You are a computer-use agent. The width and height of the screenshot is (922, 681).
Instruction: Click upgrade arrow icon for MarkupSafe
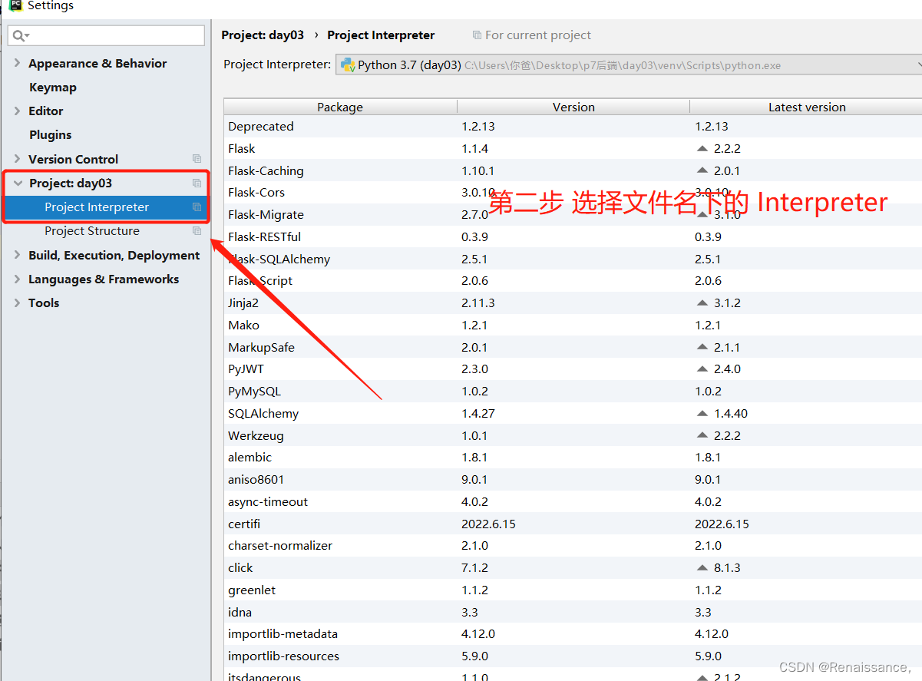coord(702,347)
